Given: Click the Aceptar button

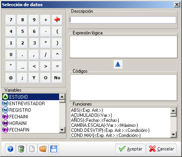Looking at the screenshot, I should pyautogui.click(x=130, y=149).
